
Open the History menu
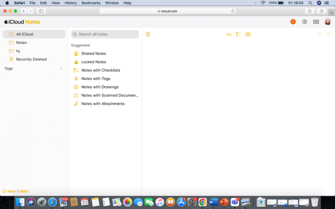70,3
